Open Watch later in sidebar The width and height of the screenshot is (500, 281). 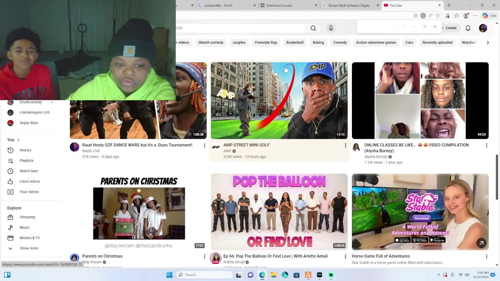pos(30,171)
